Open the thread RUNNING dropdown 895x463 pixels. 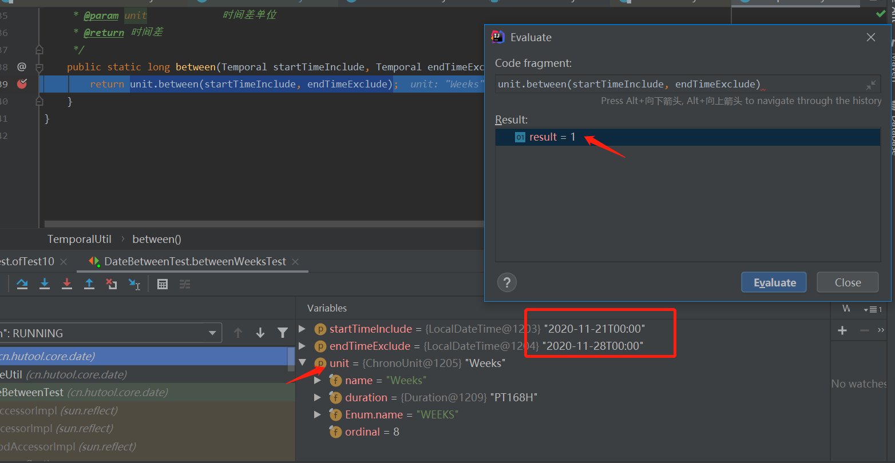[110, 333]
